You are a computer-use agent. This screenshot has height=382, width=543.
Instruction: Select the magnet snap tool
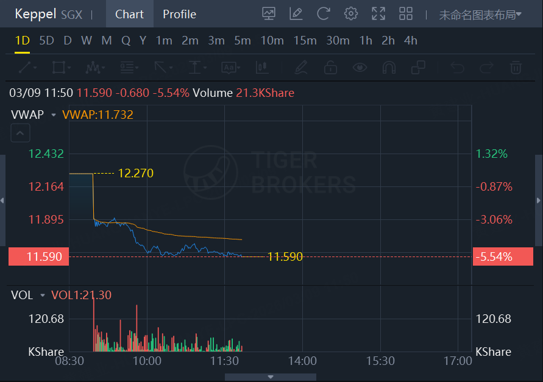(x=389, y=67)
